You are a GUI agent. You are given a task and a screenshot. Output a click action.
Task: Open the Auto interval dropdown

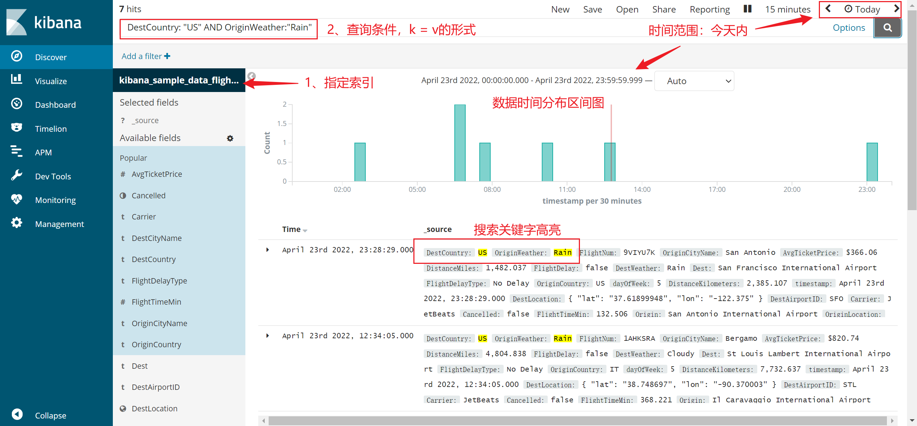pos(694,81)
